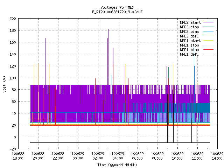This screenshot has height=168, width=224.
Task: Click the purple NPD2 start legend line
Action: (x=208, y=22)
